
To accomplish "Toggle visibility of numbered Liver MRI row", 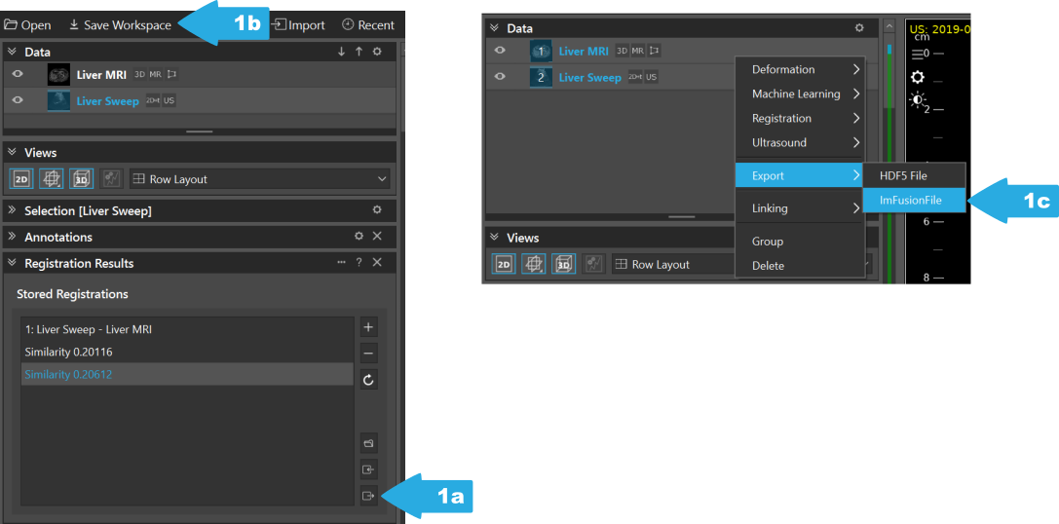I will tap(500, 51).
